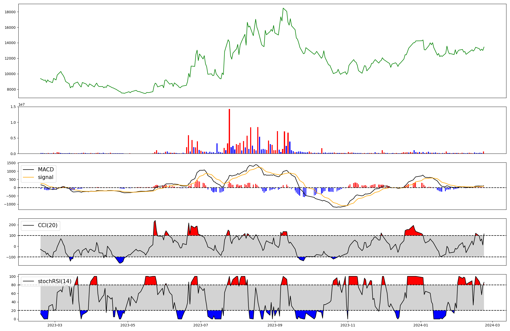Click the 18000 price axis label
Screen dimensions: 510x331
pyautogui.click(x=10, y=12)
